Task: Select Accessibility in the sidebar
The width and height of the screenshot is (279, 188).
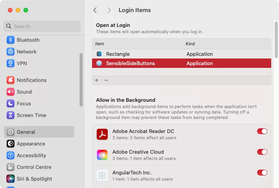Action: pyautogui.click(x=31, y=156)
